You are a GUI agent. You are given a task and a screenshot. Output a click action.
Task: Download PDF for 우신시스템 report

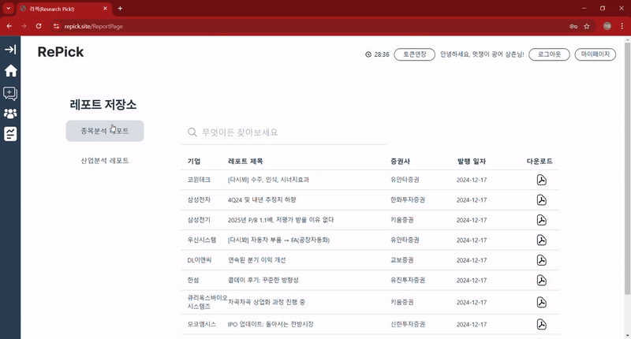(x=541, y=240)
